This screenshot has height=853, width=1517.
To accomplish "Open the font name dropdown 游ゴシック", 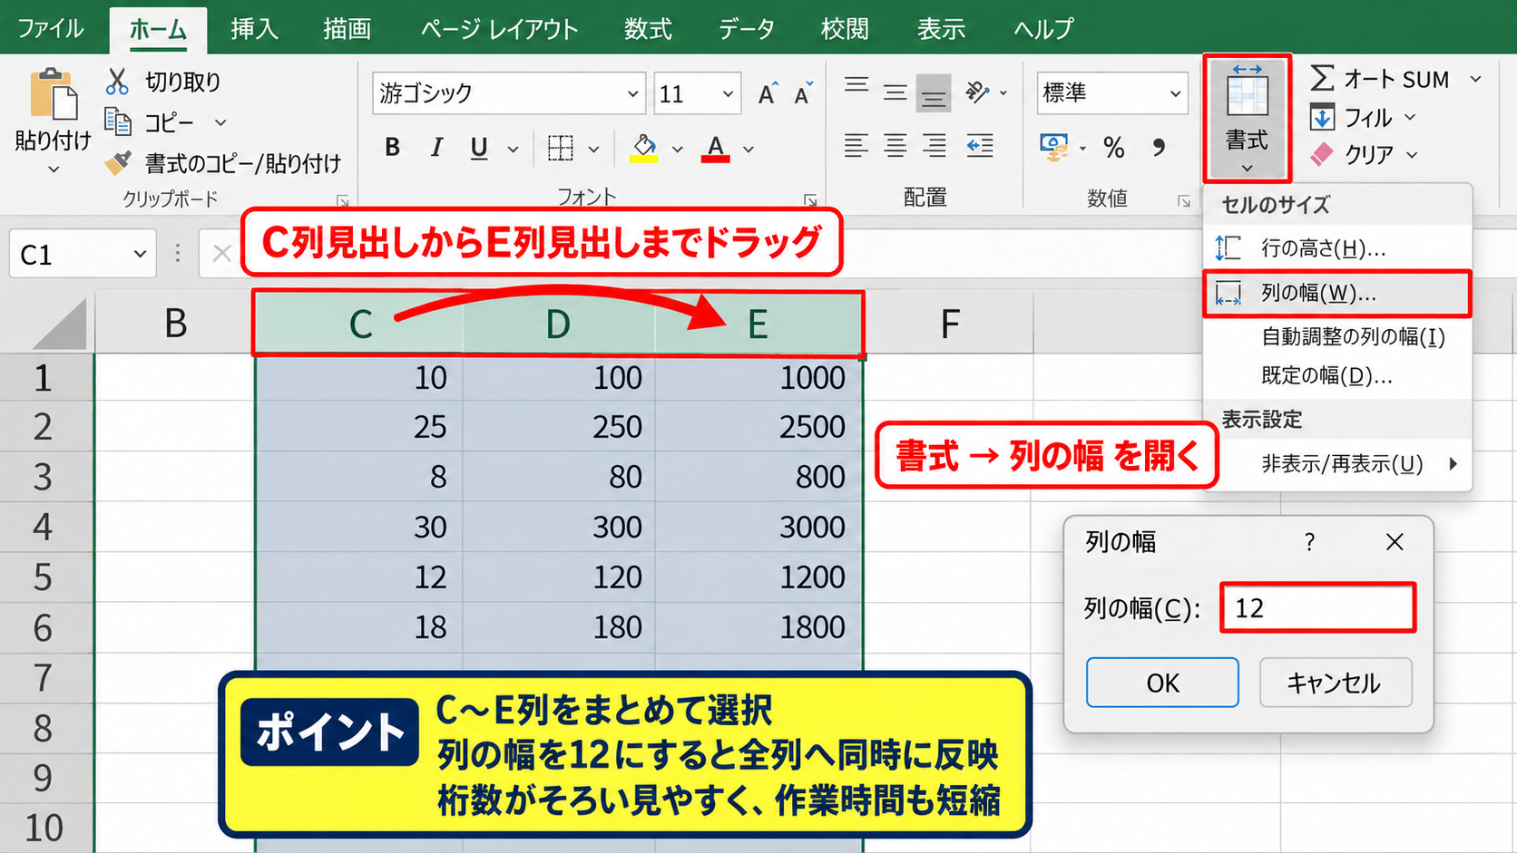I will pyautogui.click(x=632, y=93).
